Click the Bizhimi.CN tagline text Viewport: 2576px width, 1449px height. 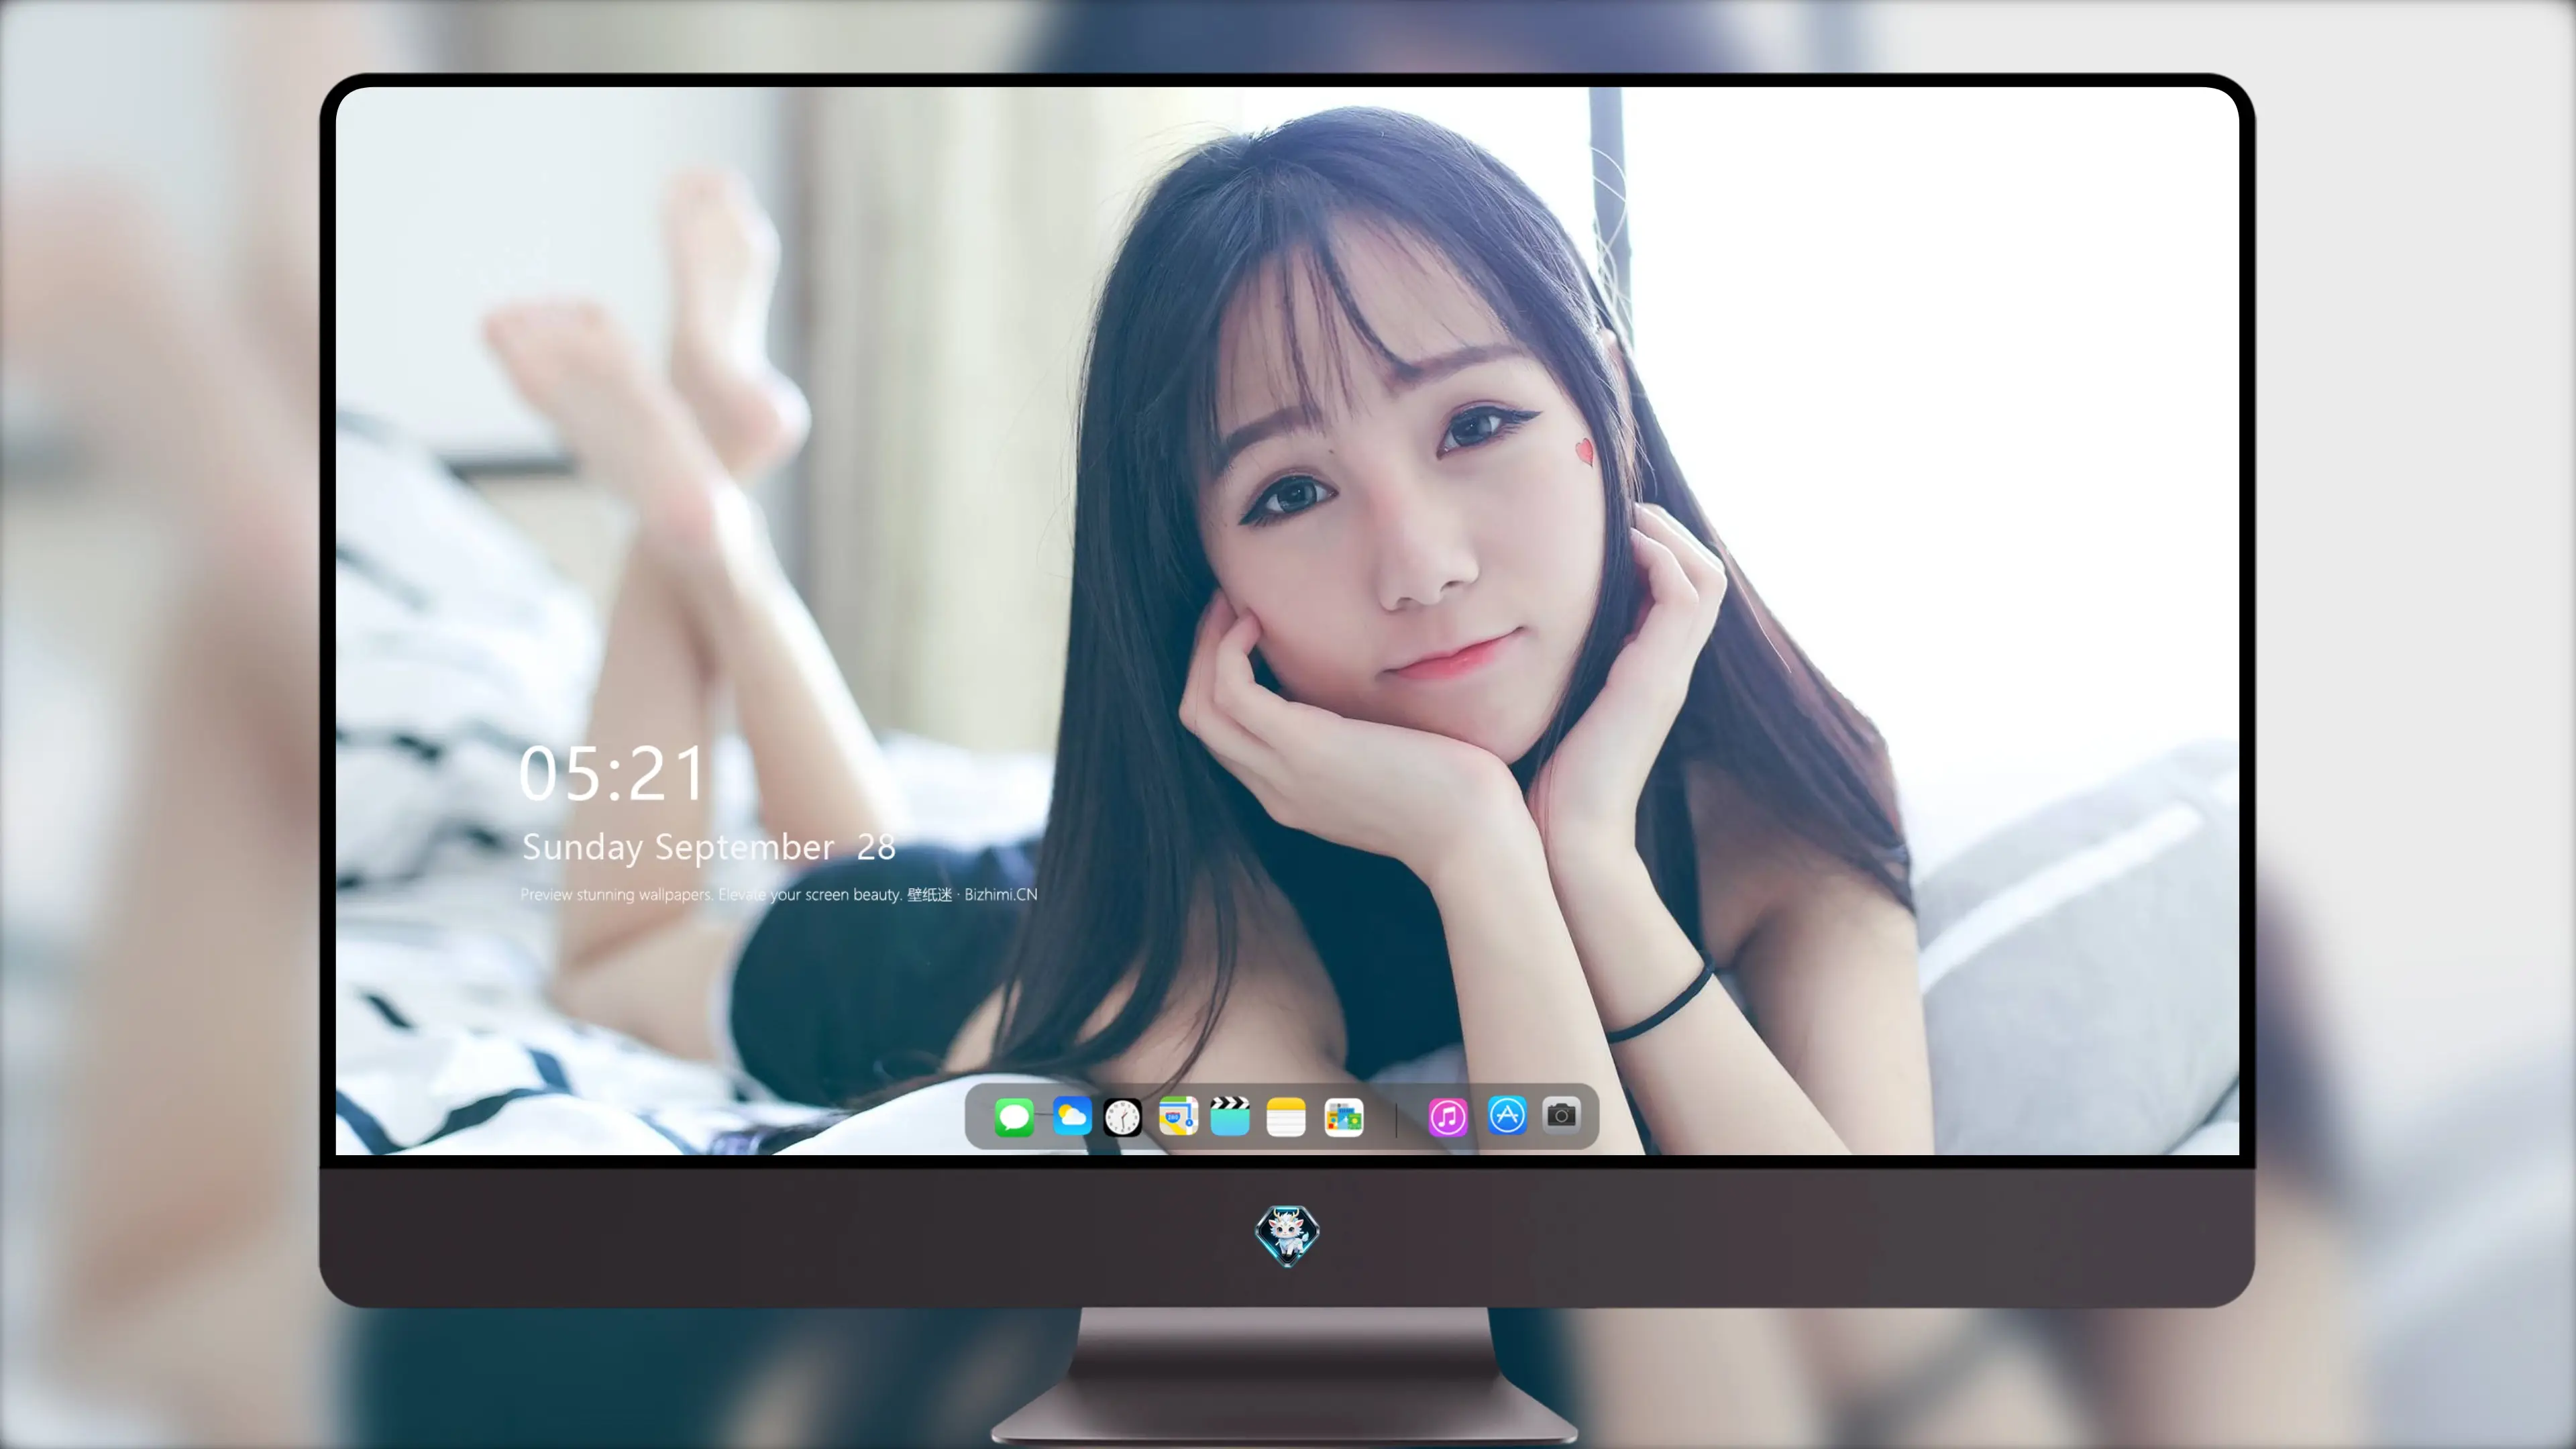(779, 894)
